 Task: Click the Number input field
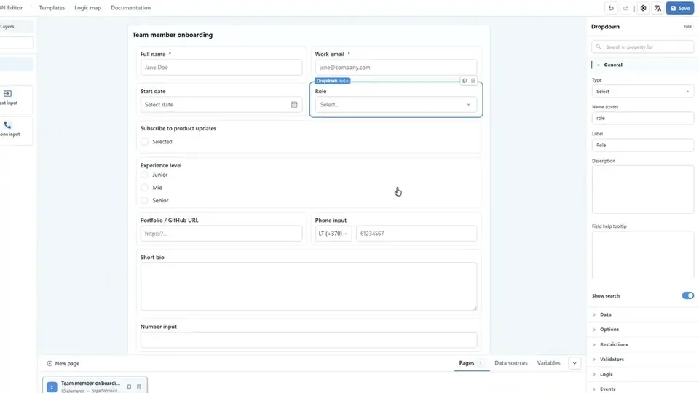(309, 340)
